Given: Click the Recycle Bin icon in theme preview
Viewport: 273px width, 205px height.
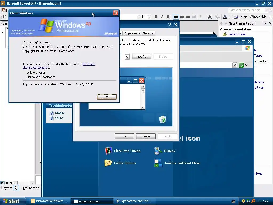Looking at the screenshot, I should [x=162, y=119].
